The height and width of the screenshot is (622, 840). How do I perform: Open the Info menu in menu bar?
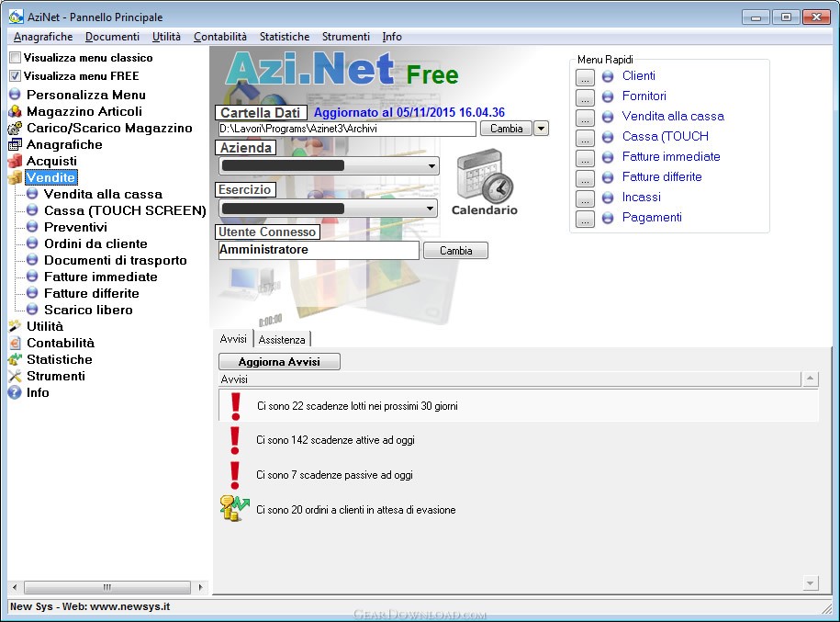pyautogui.click(x=392, y=37)
